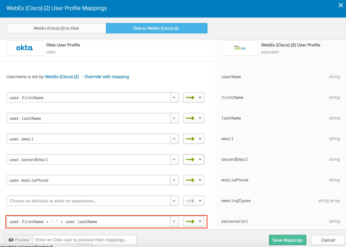Switch to WebEx (Cisco) (2) to Okta tab
Screen dimensions: 346x247
56,28
